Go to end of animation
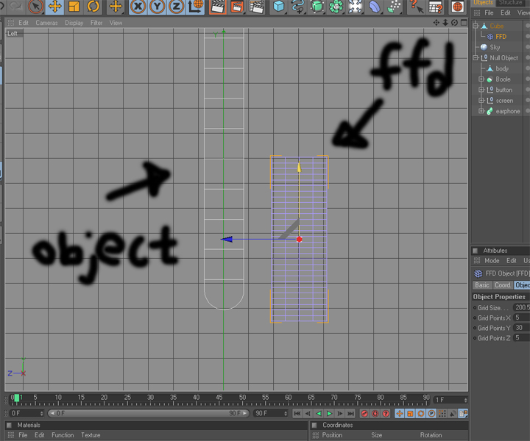 350,413
